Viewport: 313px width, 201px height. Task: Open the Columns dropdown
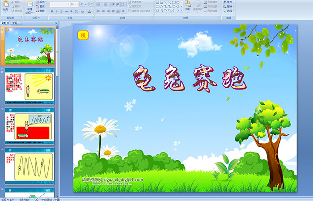pos(124,11)
